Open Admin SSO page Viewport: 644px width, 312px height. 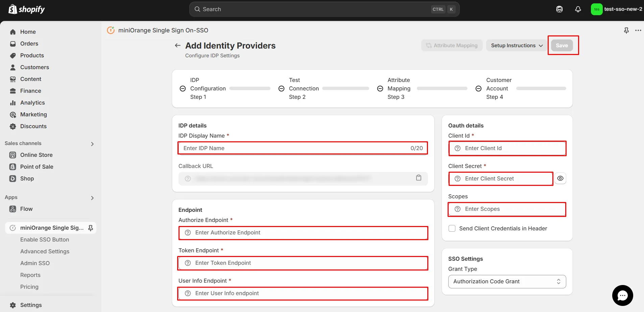click(35, 263)
